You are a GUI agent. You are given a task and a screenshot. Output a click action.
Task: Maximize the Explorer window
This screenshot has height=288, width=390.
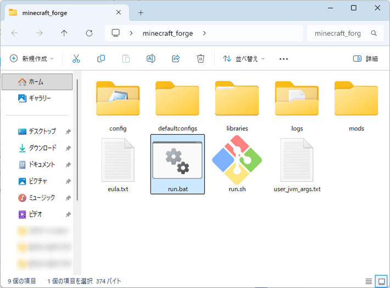click(353, 8)
